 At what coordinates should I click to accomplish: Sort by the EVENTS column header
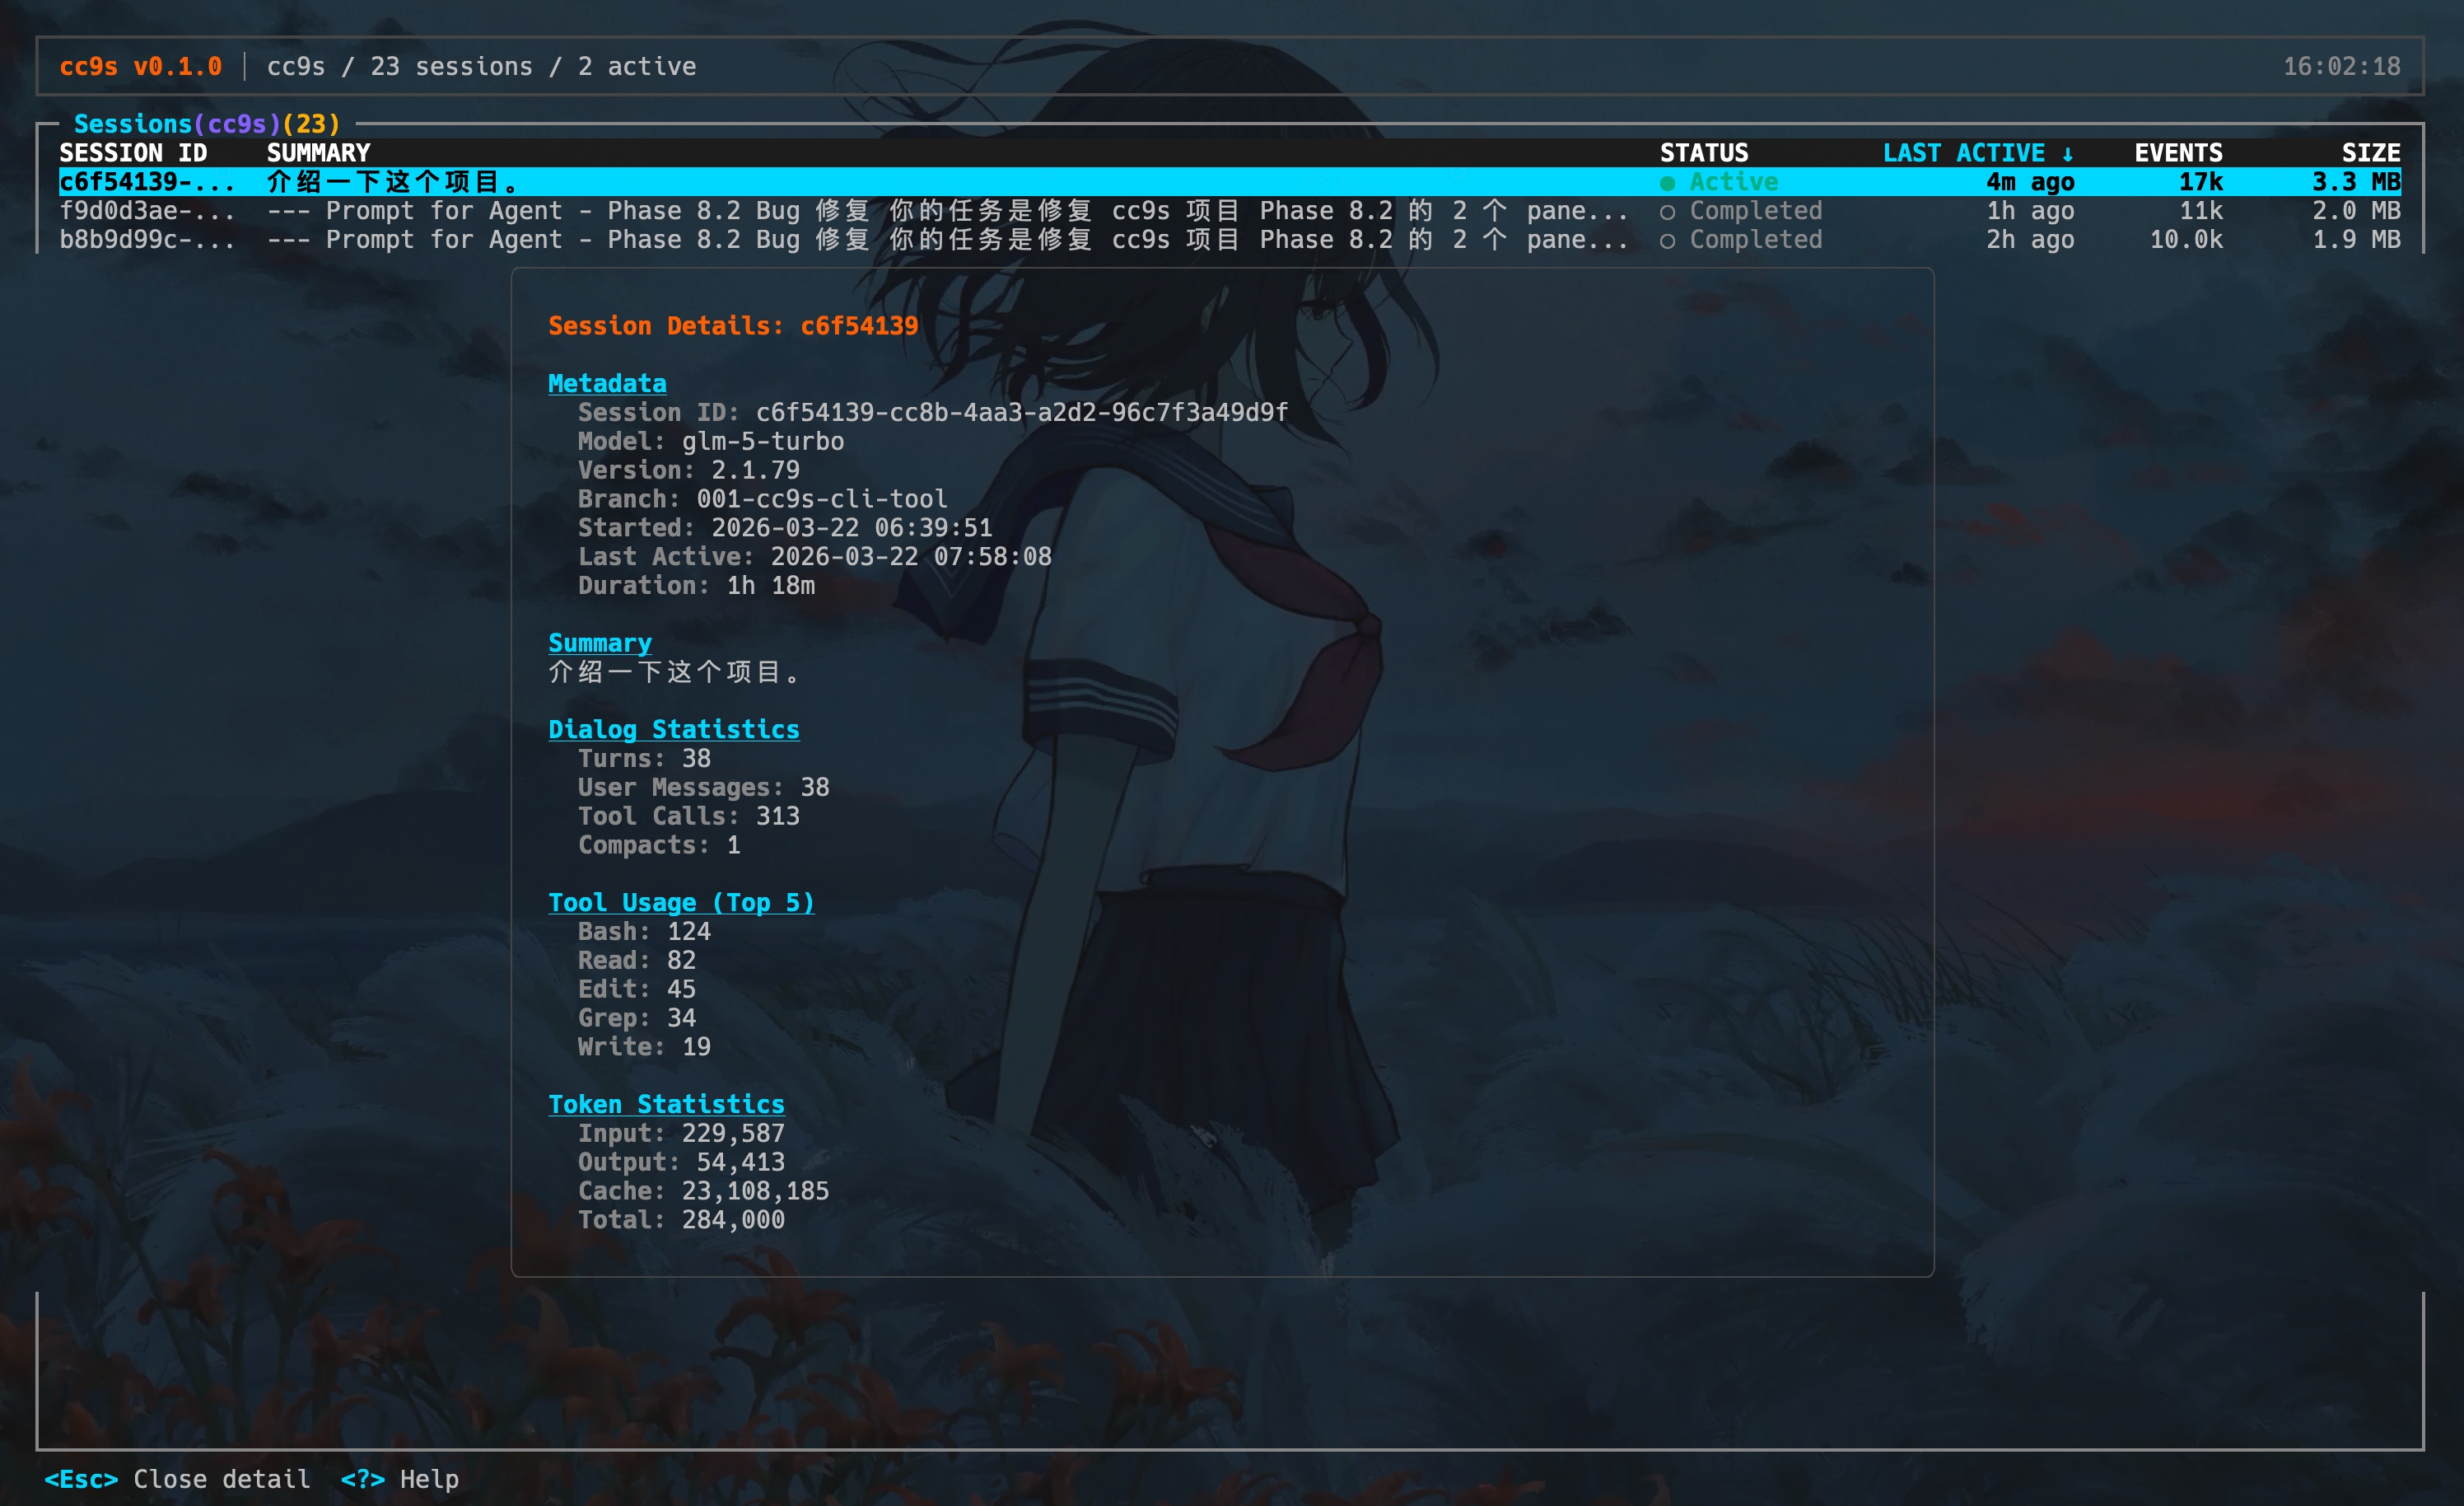[2177, 153]
